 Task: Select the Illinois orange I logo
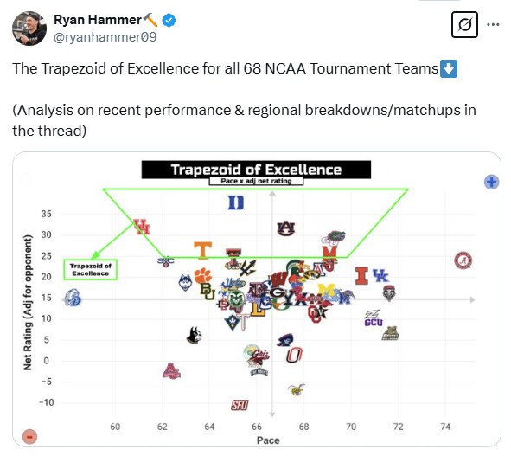tap(361, 276)
